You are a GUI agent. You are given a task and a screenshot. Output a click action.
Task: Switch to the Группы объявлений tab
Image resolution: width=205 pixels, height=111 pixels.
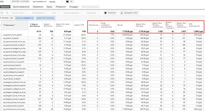coord(21,7)
